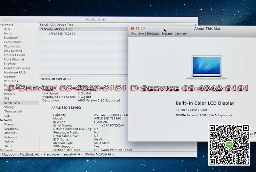This screenshot has width=256, height=172.
Task: Select Serial-ATA in the sidebar
Action: coord(19,103)
